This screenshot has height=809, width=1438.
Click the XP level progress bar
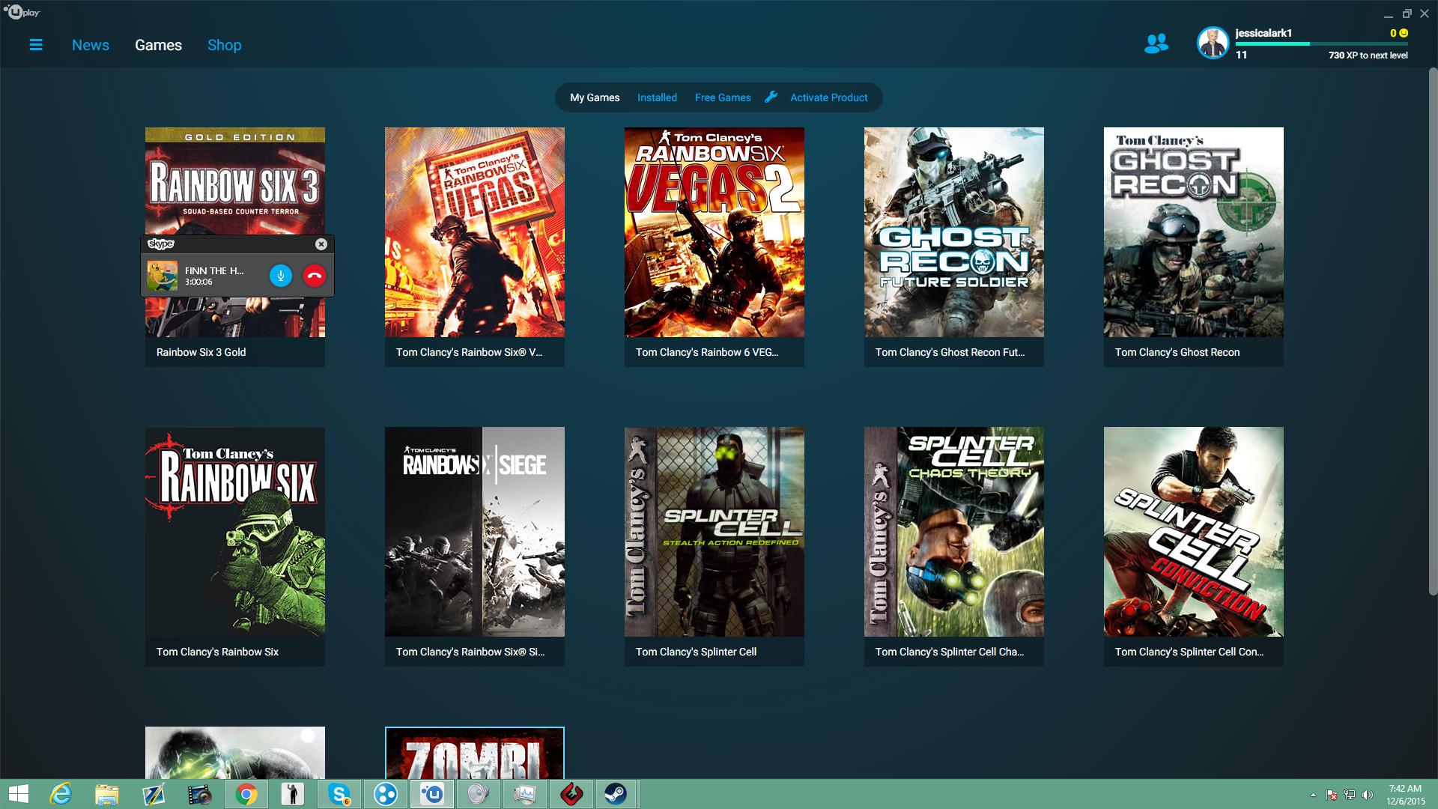point(1322,43)
